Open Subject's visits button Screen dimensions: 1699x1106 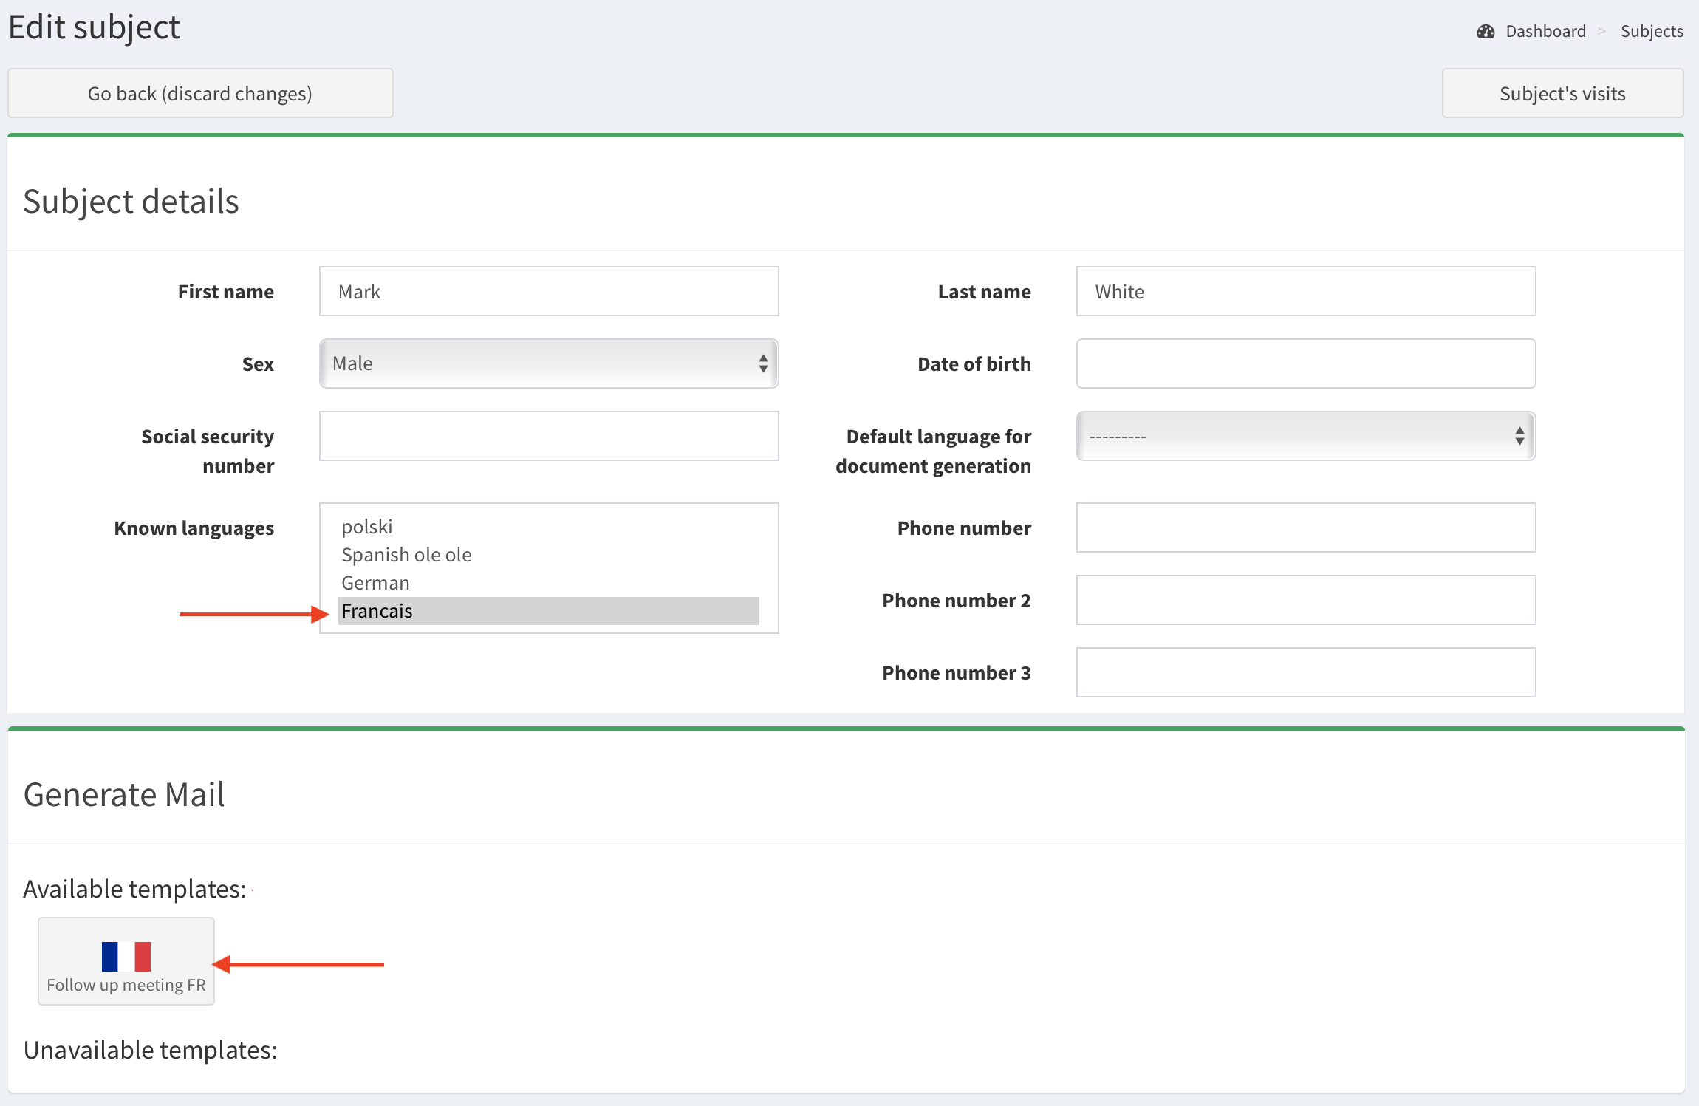(1562, 94)
